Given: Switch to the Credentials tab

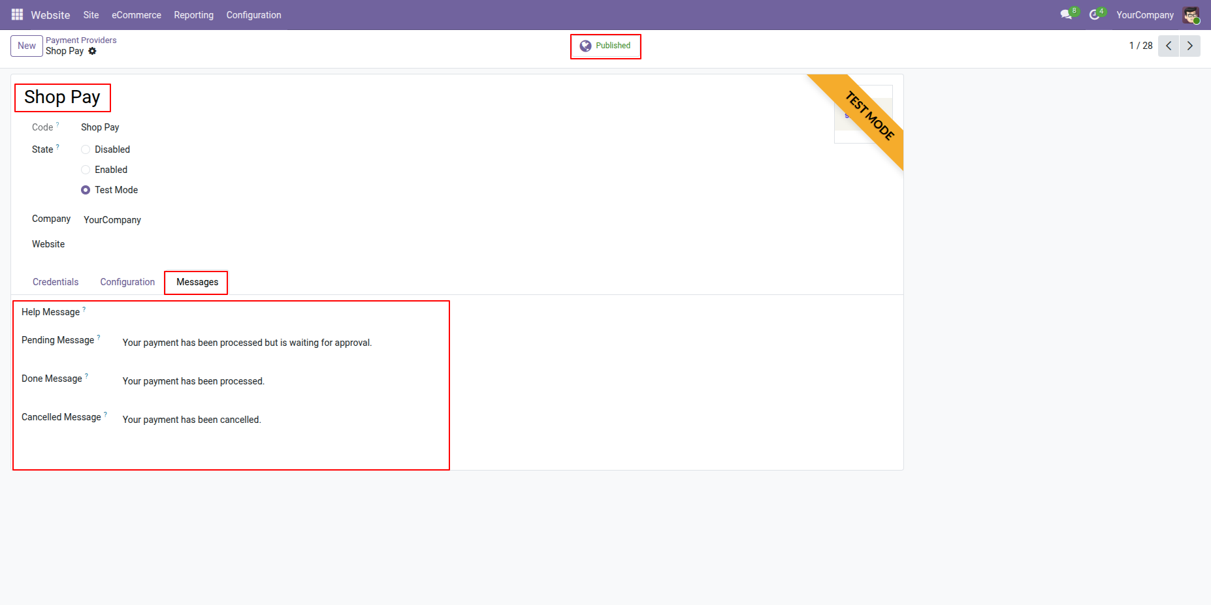Looking at the screenshot, I should [56, 282].
